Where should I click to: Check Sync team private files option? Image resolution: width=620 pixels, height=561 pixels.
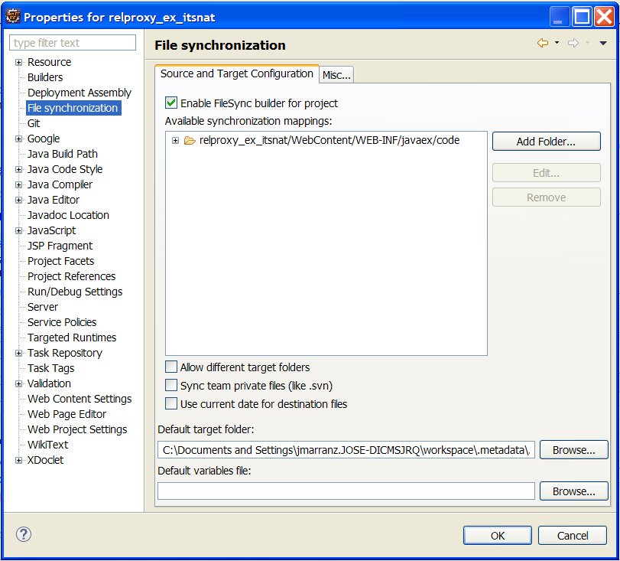tap(171, 386)
